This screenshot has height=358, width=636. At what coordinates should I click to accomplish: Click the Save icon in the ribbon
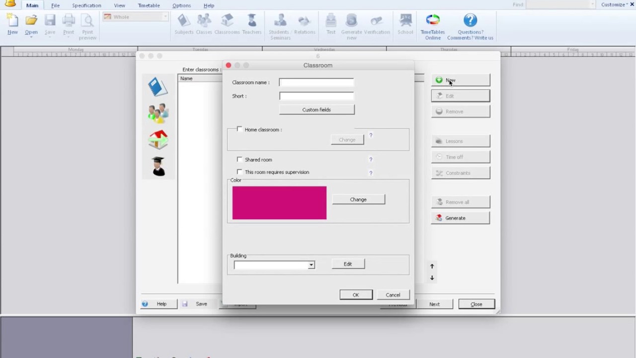tap(50, 24)
